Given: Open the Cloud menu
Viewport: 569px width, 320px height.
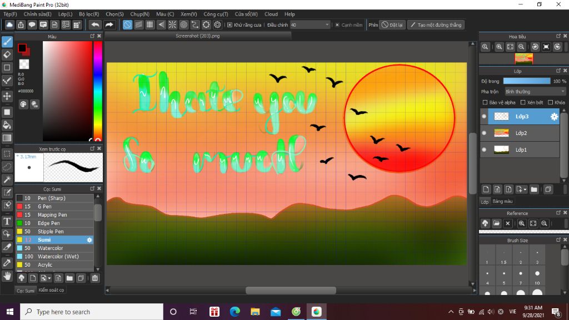Looking at the screenshot, I should pyautogui.click(x=271, y=14).
